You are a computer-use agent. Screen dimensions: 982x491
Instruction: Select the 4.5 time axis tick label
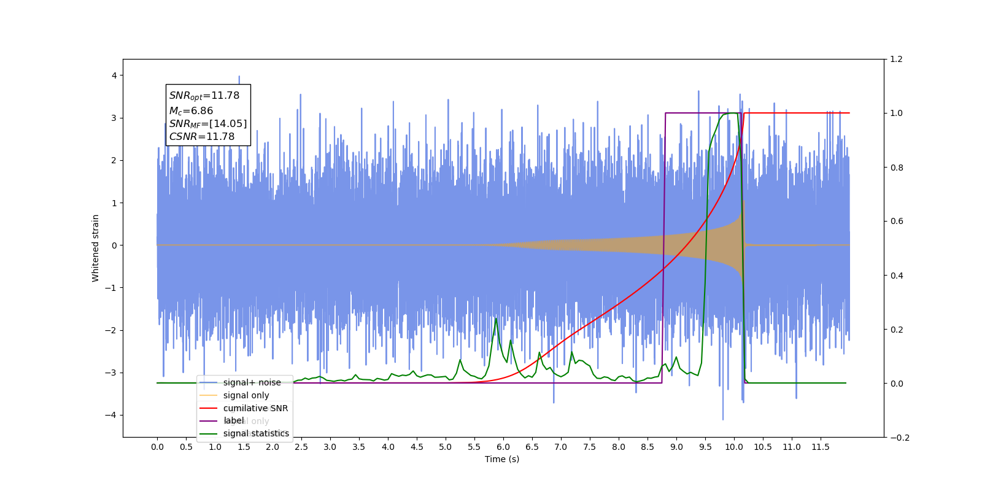tap(417, 447)
